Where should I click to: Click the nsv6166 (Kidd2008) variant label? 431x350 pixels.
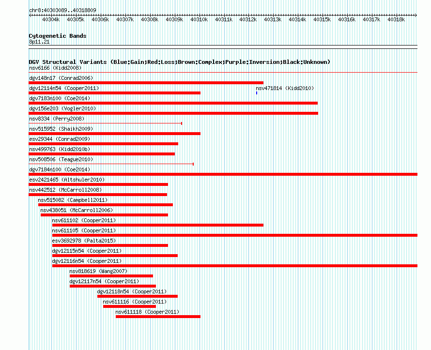(x=55, y=68)
